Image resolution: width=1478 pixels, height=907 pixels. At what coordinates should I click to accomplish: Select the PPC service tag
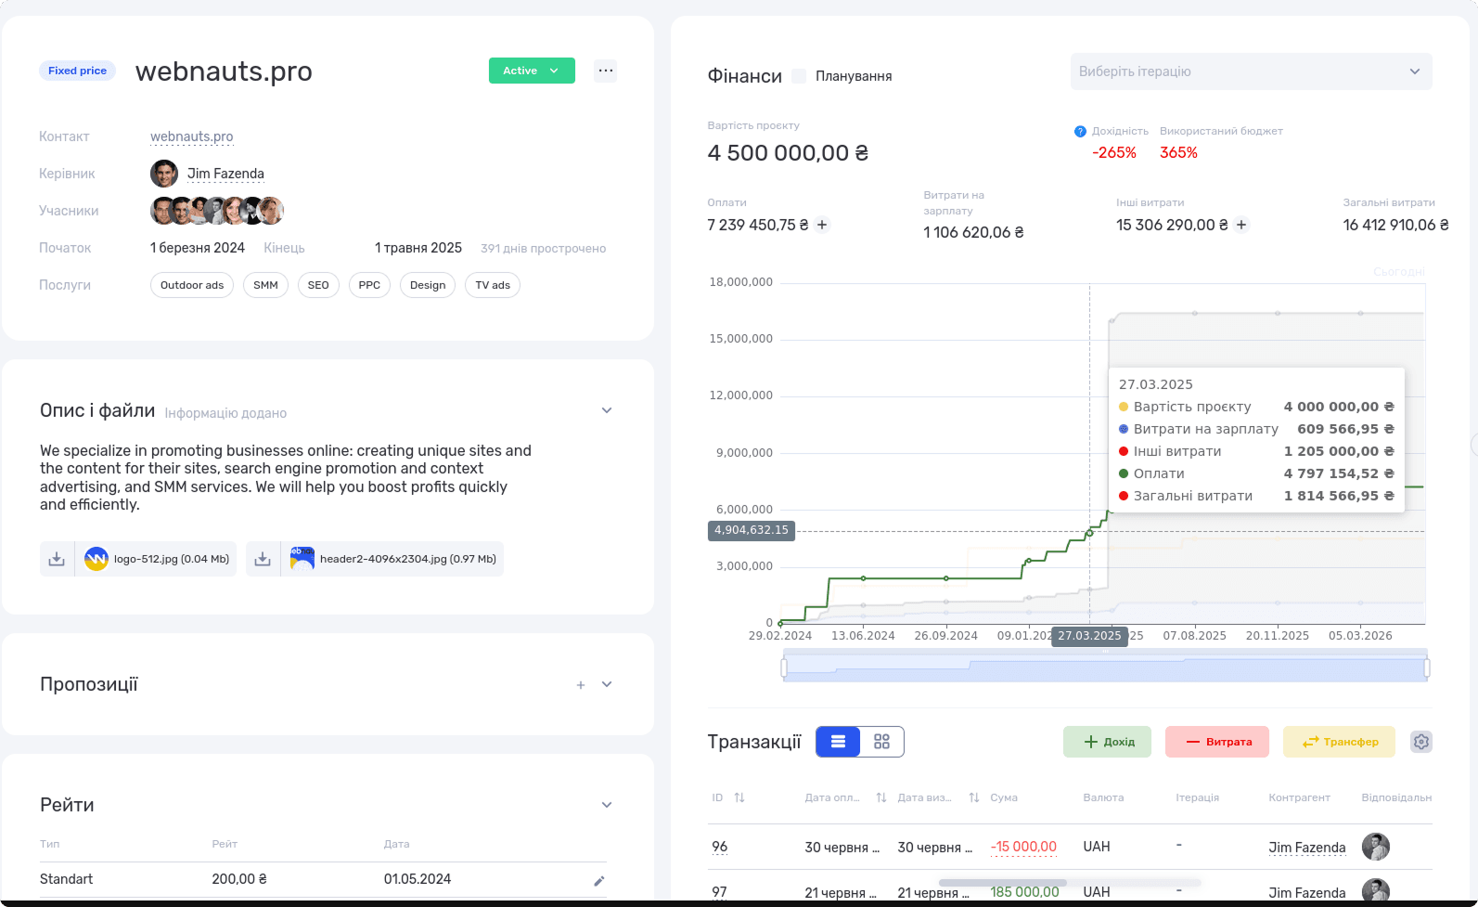[x=369, y=285]
